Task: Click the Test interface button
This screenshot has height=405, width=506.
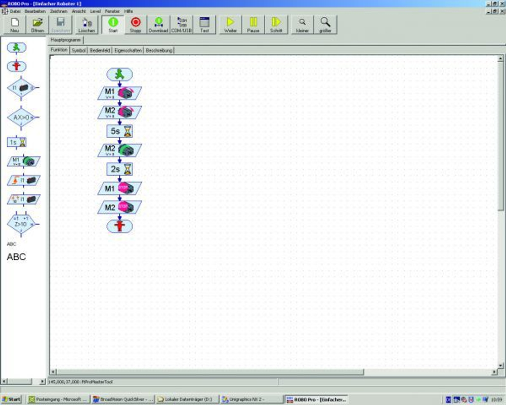Action: pos(204,24)
